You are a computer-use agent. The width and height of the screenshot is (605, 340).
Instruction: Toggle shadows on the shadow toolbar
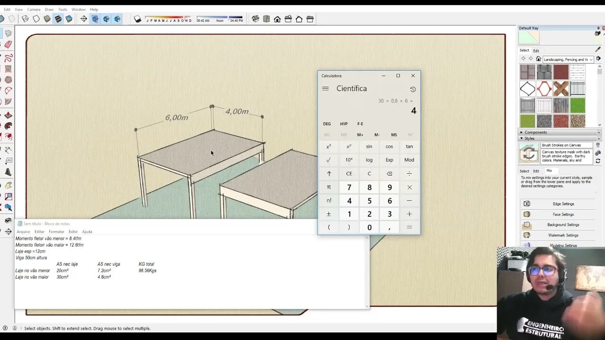coord(138,19)
